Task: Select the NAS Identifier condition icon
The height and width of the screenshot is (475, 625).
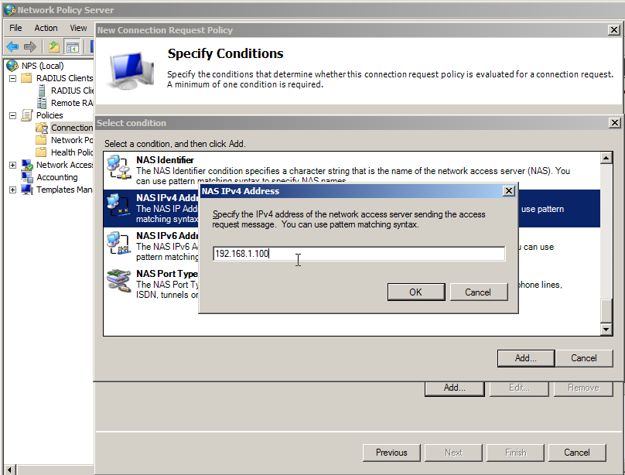Action: click(x=118, y=166)
